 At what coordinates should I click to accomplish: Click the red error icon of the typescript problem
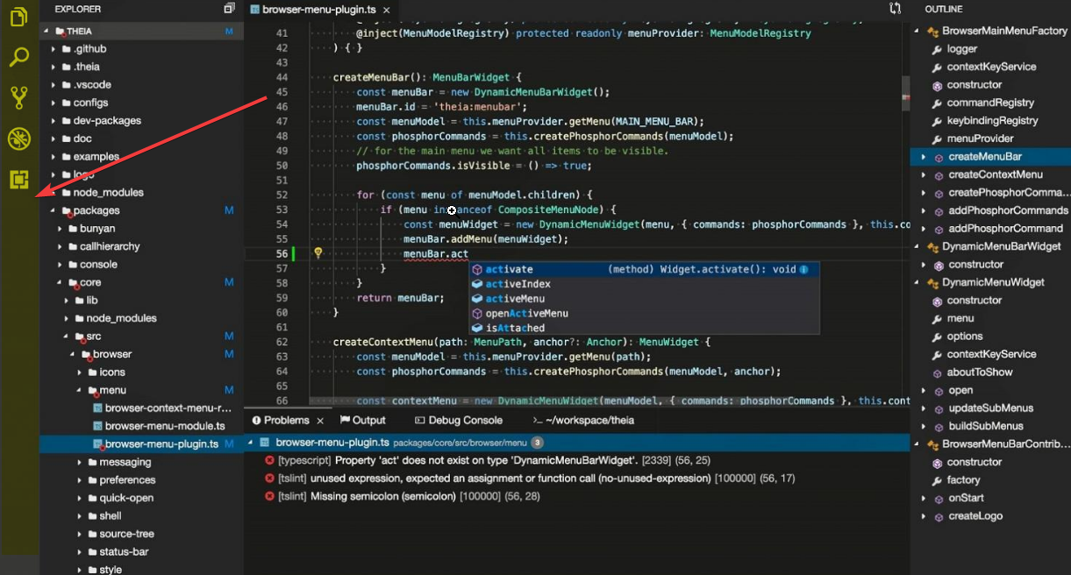tap(269, 460)
